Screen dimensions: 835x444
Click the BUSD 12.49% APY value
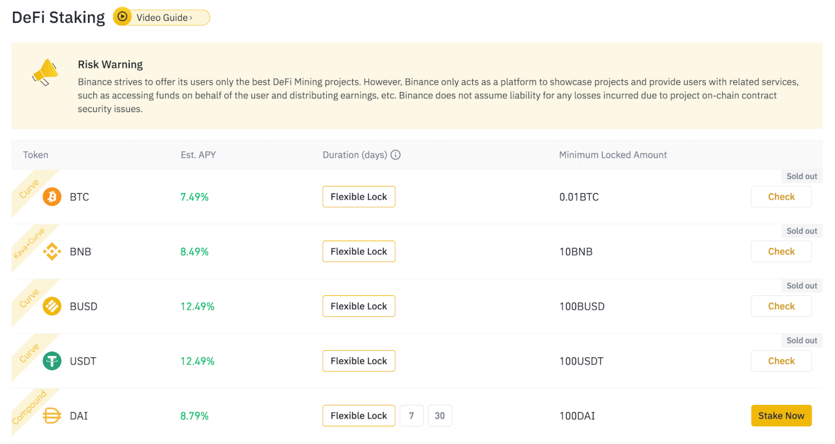[x=198, y=306]
